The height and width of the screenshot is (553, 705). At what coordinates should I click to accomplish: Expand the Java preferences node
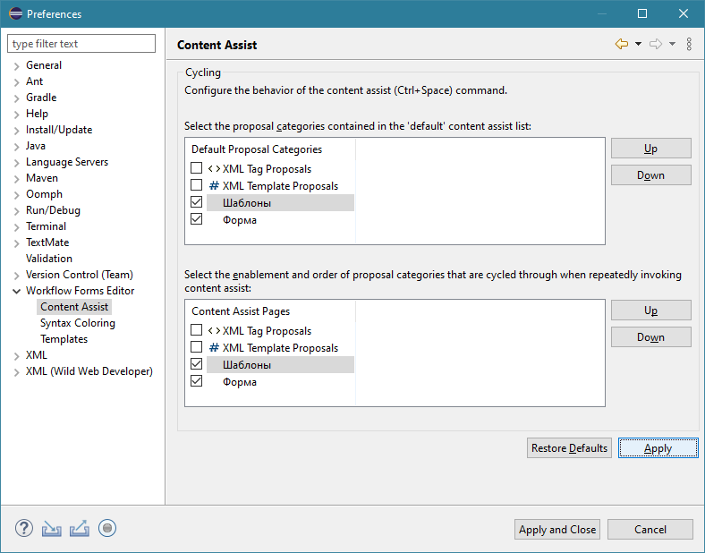click(17, 146)
